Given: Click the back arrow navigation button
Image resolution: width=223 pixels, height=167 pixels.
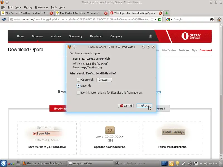Looking at the screenshot, I should coord(4,19).
